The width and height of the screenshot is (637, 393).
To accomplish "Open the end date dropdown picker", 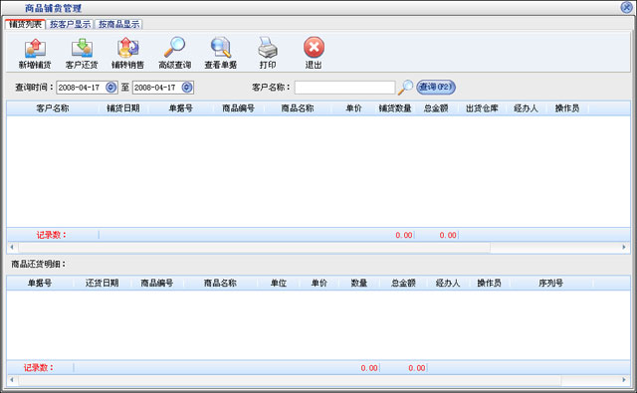I will 186,88.
